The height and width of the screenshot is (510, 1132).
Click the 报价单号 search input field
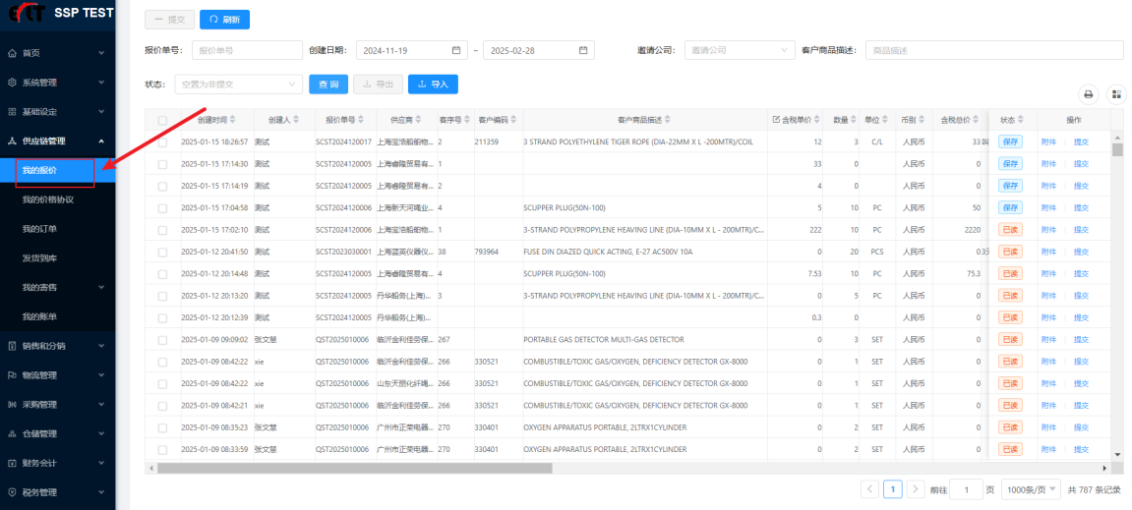(x=247, y=50)
